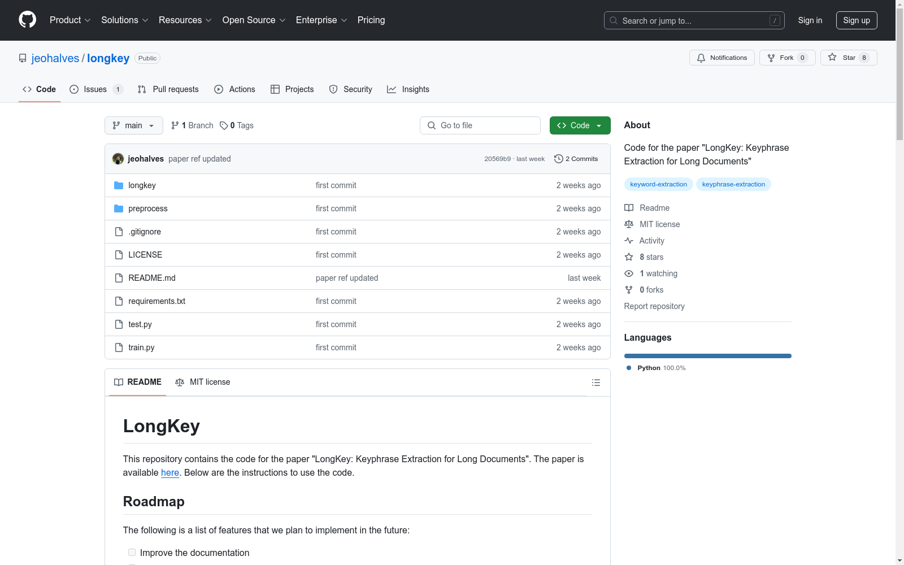Click the Search or jump to field

coord(694,20)
